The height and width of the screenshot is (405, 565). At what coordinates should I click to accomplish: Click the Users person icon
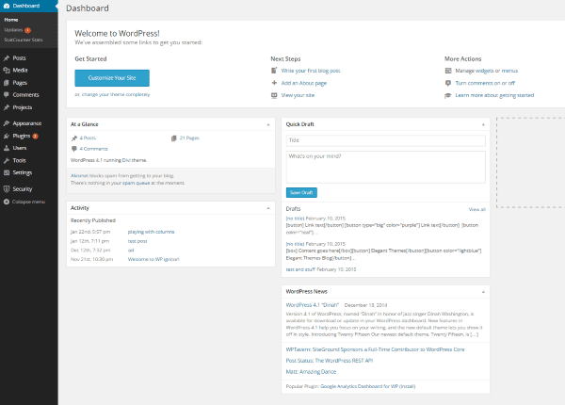pos(7,148)
